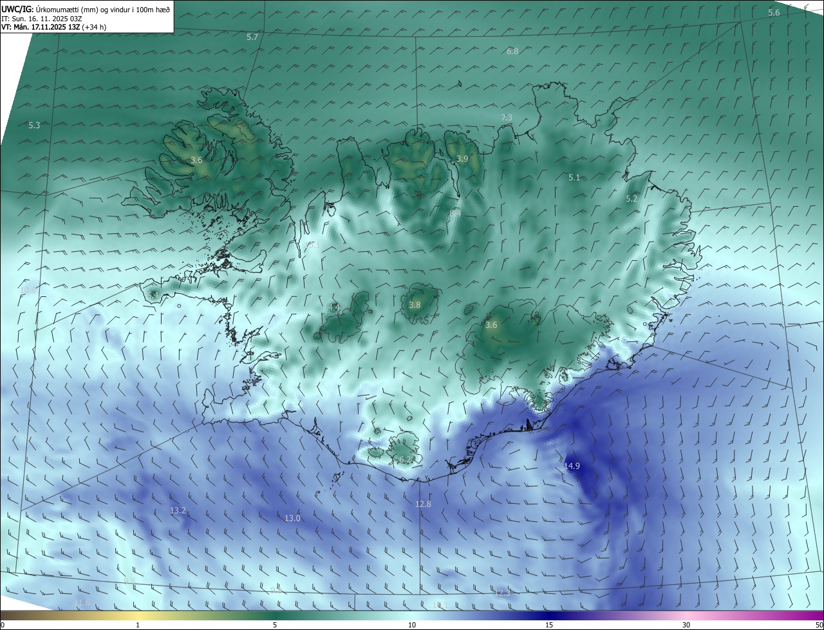Click the 3.8 label over the central glacier
Viewport: 824px width, 630px height.
[x=415, y=305]
